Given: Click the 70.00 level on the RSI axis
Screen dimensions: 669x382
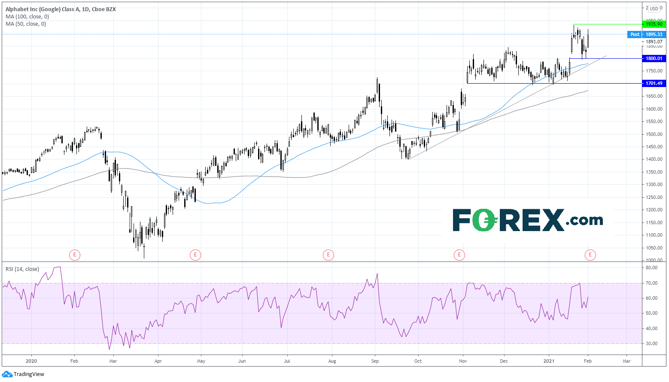Looking at the screenshot, I should [x=651, y=283].
